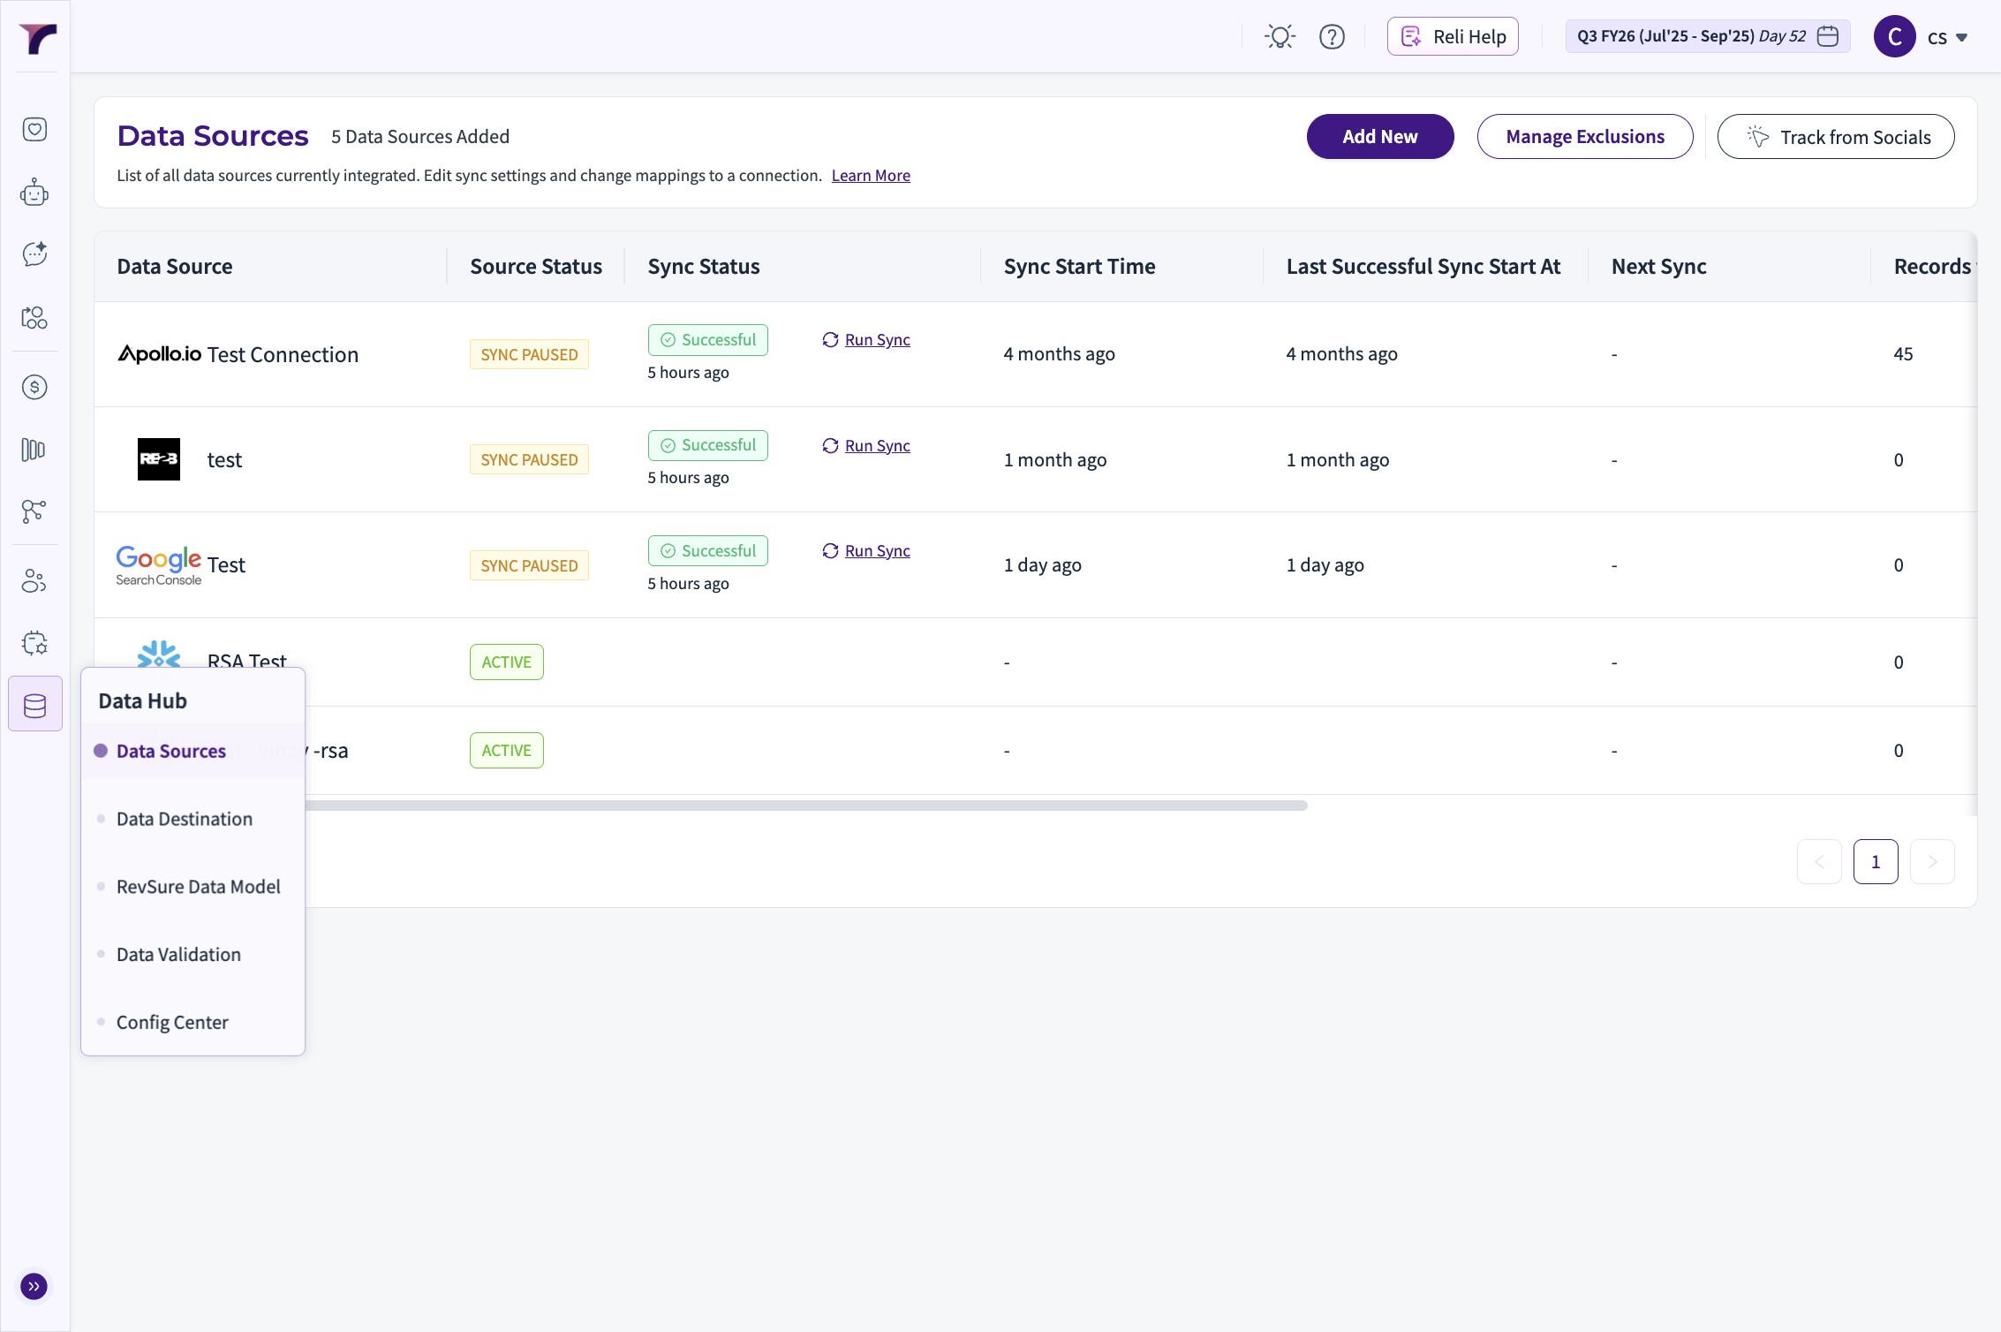Click the AI chat sparkle sidebar icon
This screenshot has height=1332, width=2001.
[34, 254]
